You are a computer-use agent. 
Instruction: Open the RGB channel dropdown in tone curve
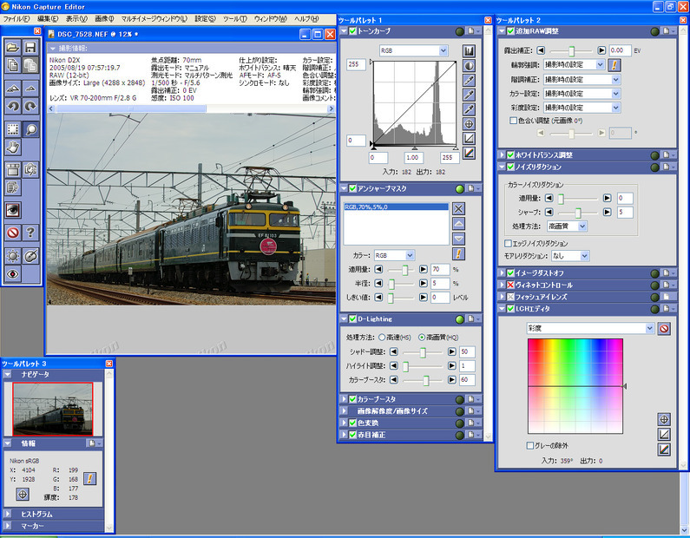[x=414, y=50]
